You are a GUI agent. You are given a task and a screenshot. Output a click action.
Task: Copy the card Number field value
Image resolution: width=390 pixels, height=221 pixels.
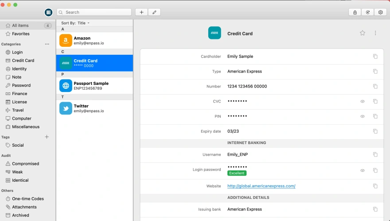click(x=375, y=87)
